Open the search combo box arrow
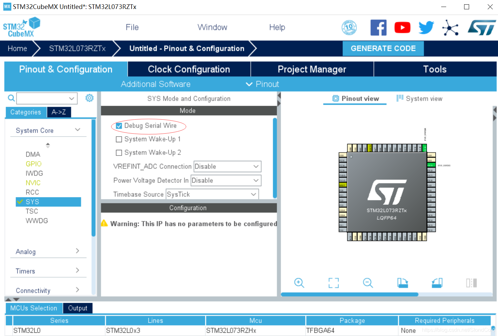This screenshot has height=336, width=498. coord(71,98)
